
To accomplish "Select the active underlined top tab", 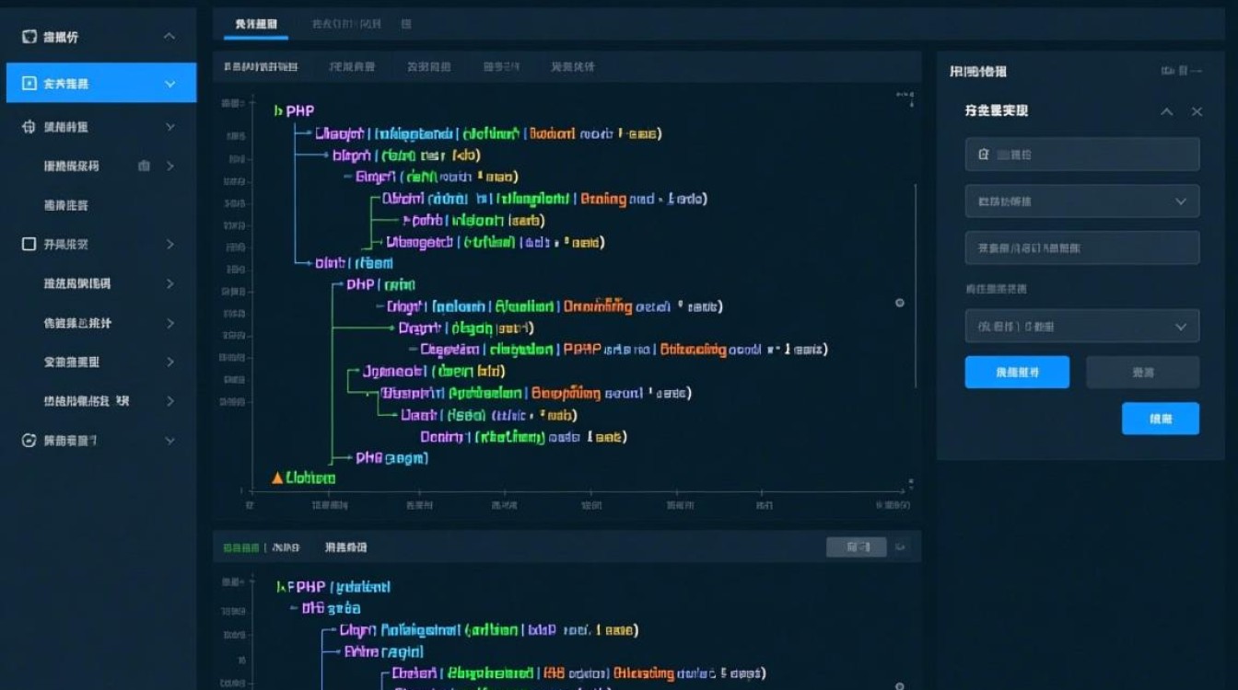I will click(x=255, y=24).
